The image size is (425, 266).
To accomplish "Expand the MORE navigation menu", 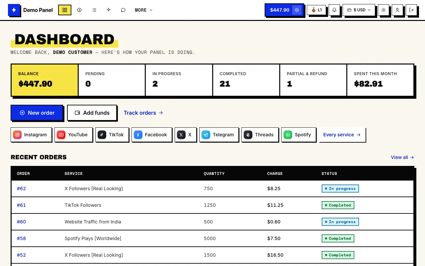I will tap(144, 10).
